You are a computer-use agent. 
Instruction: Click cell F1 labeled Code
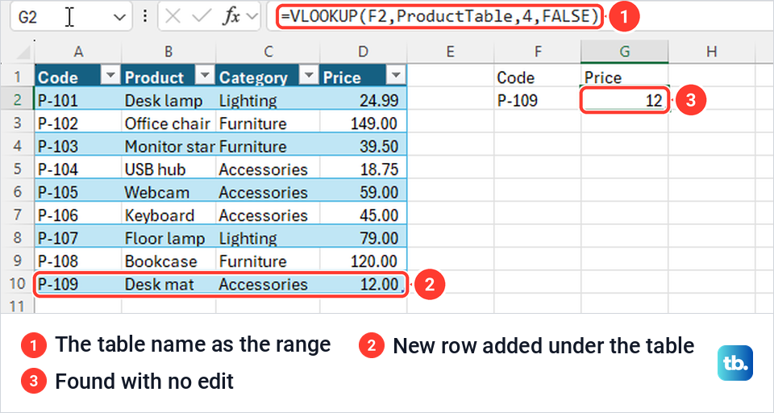pyautogui.click(x=538, y=77)
